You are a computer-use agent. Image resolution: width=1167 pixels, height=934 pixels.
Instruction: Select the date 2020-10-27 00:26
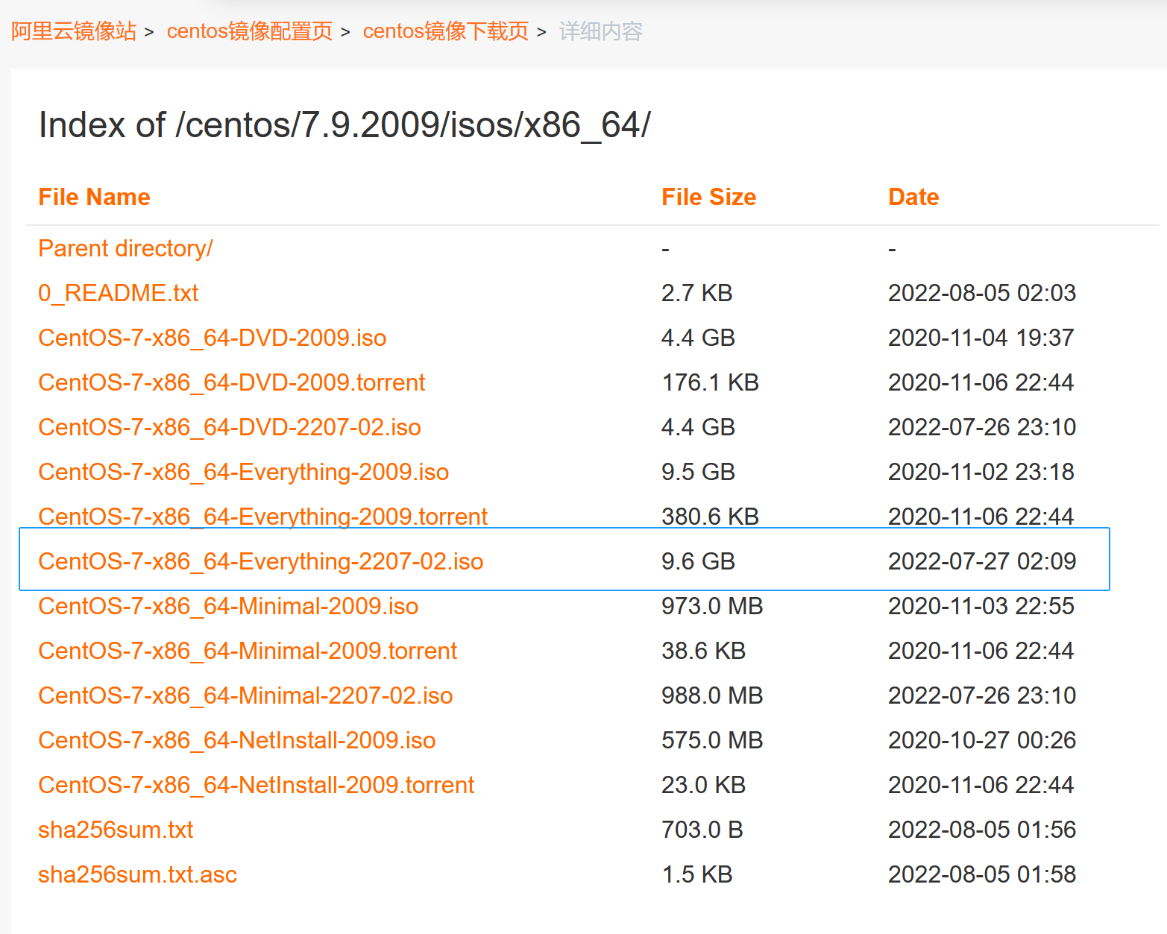pos(982,740)
